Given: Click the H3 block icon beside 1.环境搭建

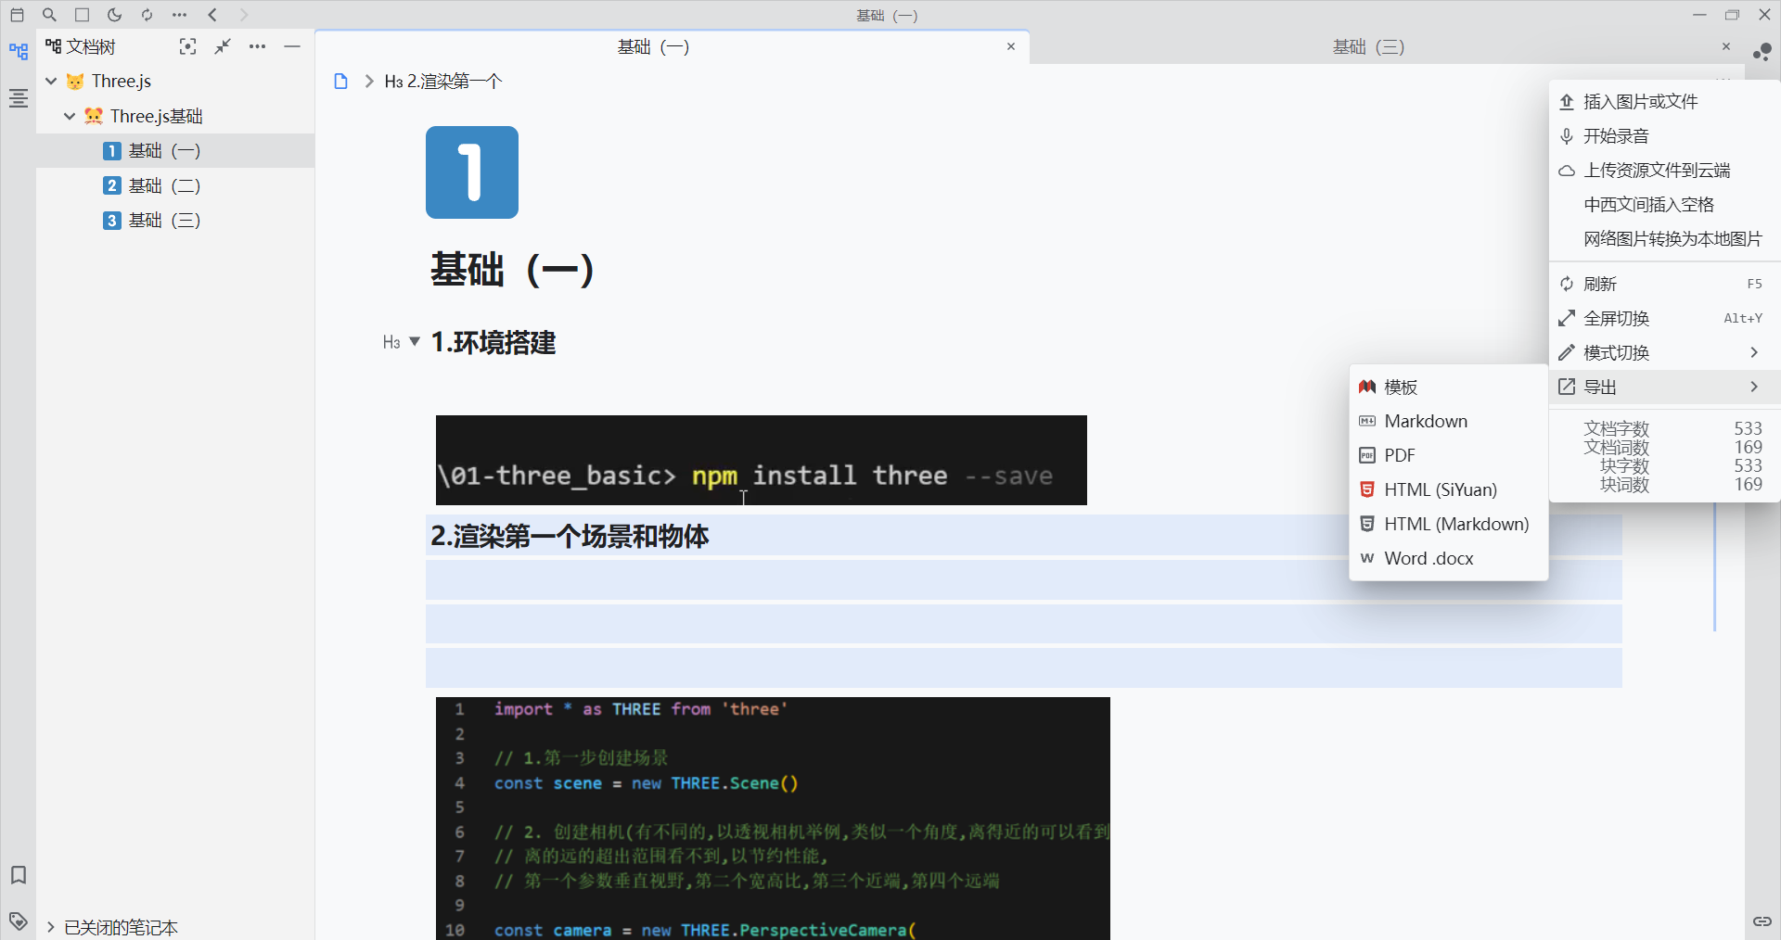Looking at the screenshot, I should tap(391, 343).
